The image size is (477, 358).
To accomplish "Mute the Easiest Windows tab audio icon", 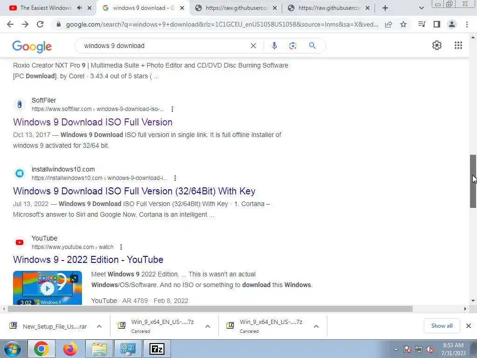I will click(x=80, y=8).
